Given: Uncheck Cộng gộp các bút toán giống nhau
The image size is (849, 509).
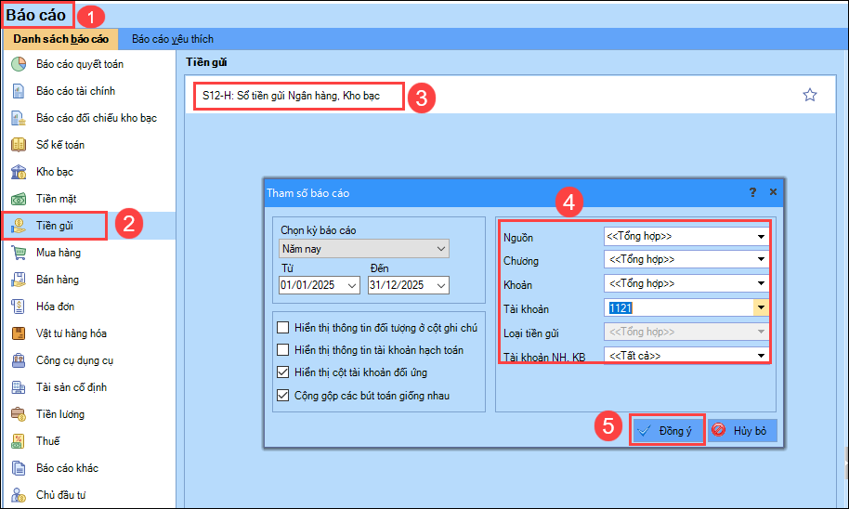Looking at the screenshot, I should (283, 396).
